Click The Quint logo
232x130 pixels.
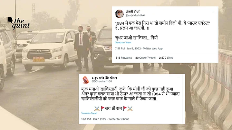tap(19, 23)
